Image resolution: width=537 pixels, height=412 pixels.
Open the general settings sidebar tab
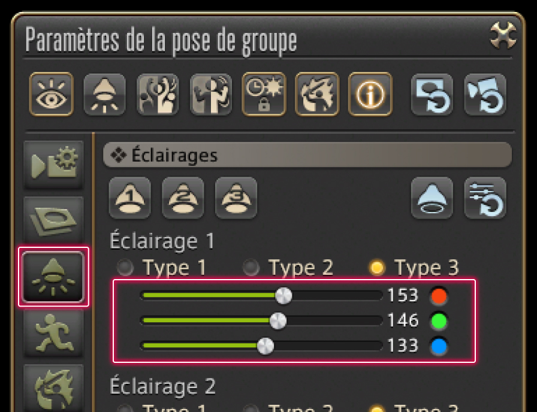(53, 165)
